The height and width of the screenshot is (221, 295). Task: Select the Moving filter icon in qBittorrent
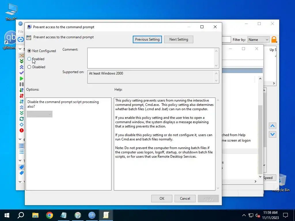coord(22,125)
